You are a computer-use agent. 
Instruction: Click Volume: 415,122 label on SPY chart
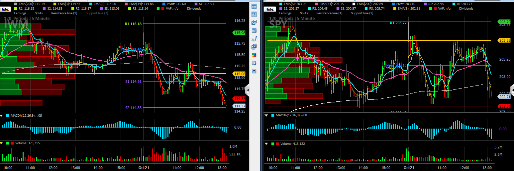pos(293,144)
